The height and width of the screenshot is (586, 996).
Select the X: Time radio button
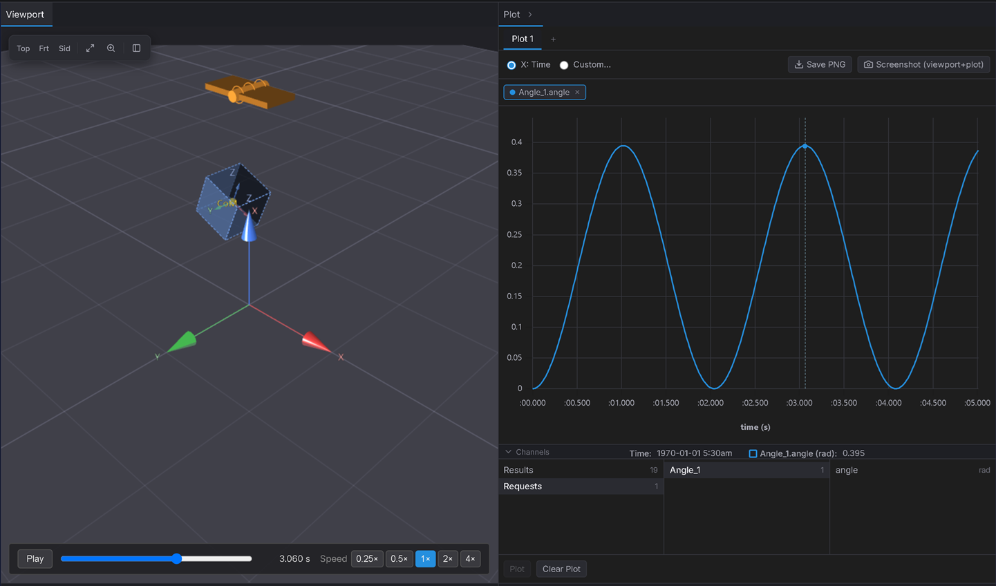511,65
